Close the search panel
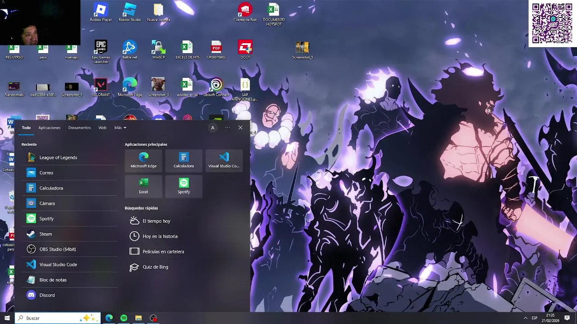 coord(240,128)
